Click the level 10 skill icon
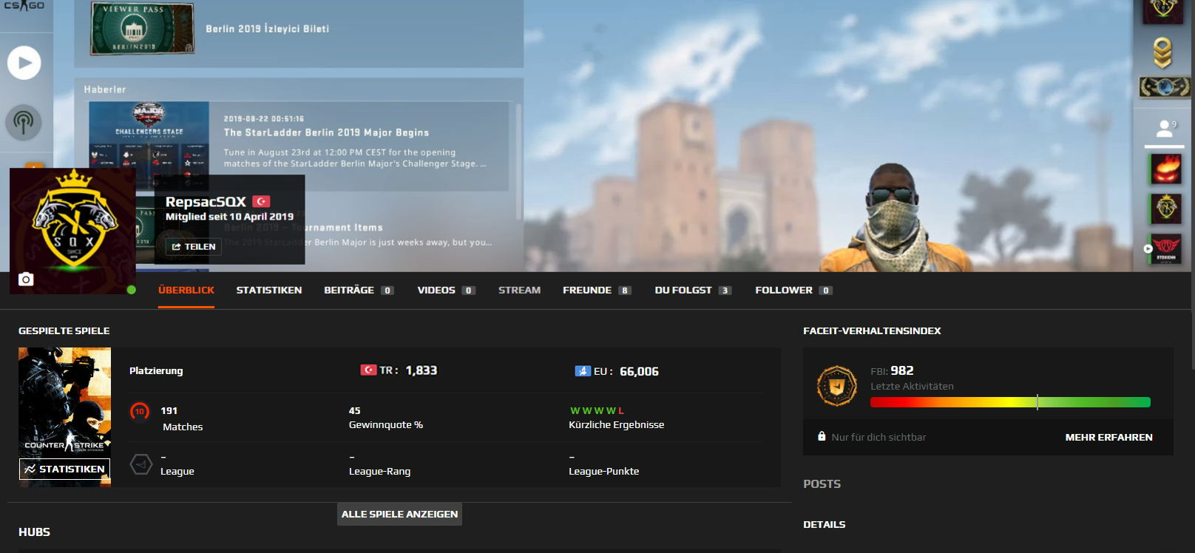The width and height of the screenshot is (1195, 553). (140, 411)
